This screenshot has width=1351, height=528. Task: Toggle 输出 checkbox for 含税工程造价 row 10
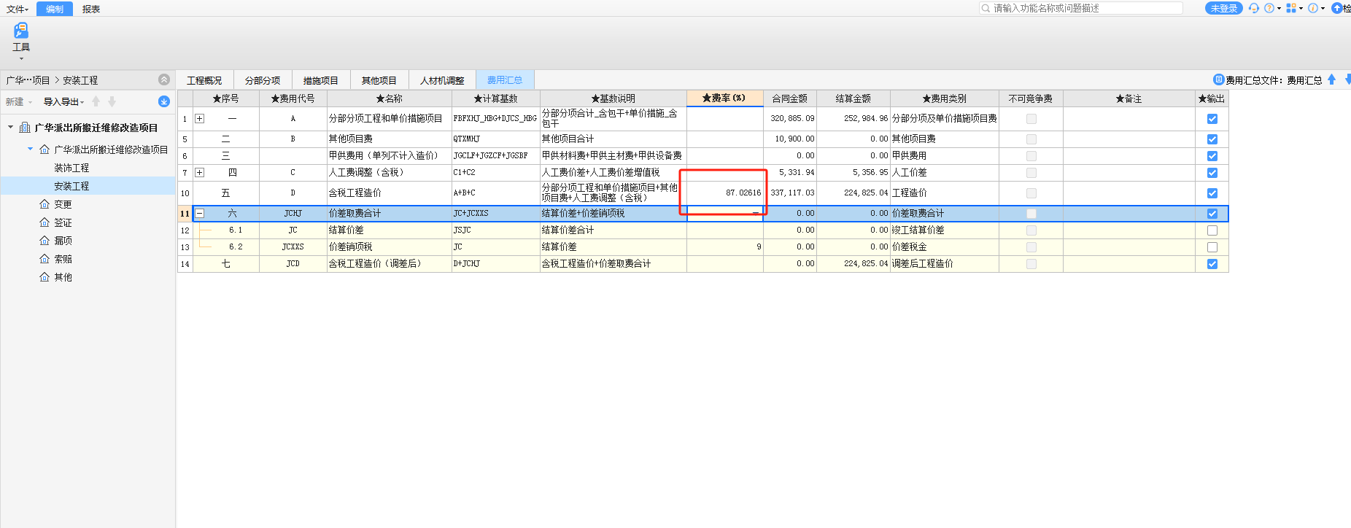(x=1212, y=193)
